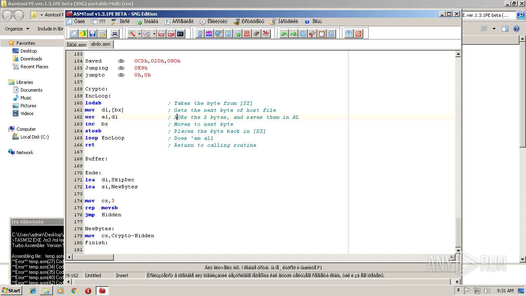Open the help menu with question mark icon
This screenshot has width=526, height=296.
pyautogui.click(x=313, y=21)
